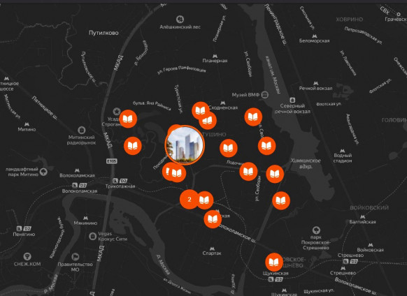Click Митинский радиорынок shopping icon
Screen dimensions: 407x296
pyautogui.click(x=82, y=130)
